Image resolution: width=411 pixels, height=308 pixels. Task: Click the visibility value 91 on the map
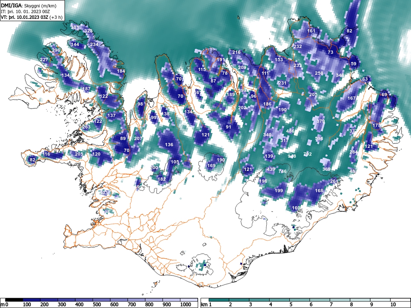pyautogui.click(x=229, y=127)
